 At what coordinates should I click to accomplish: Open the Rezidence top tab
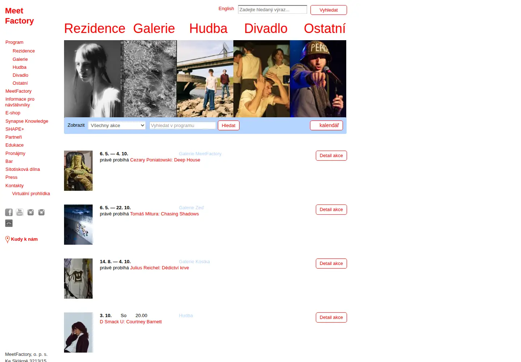point(95,29)
